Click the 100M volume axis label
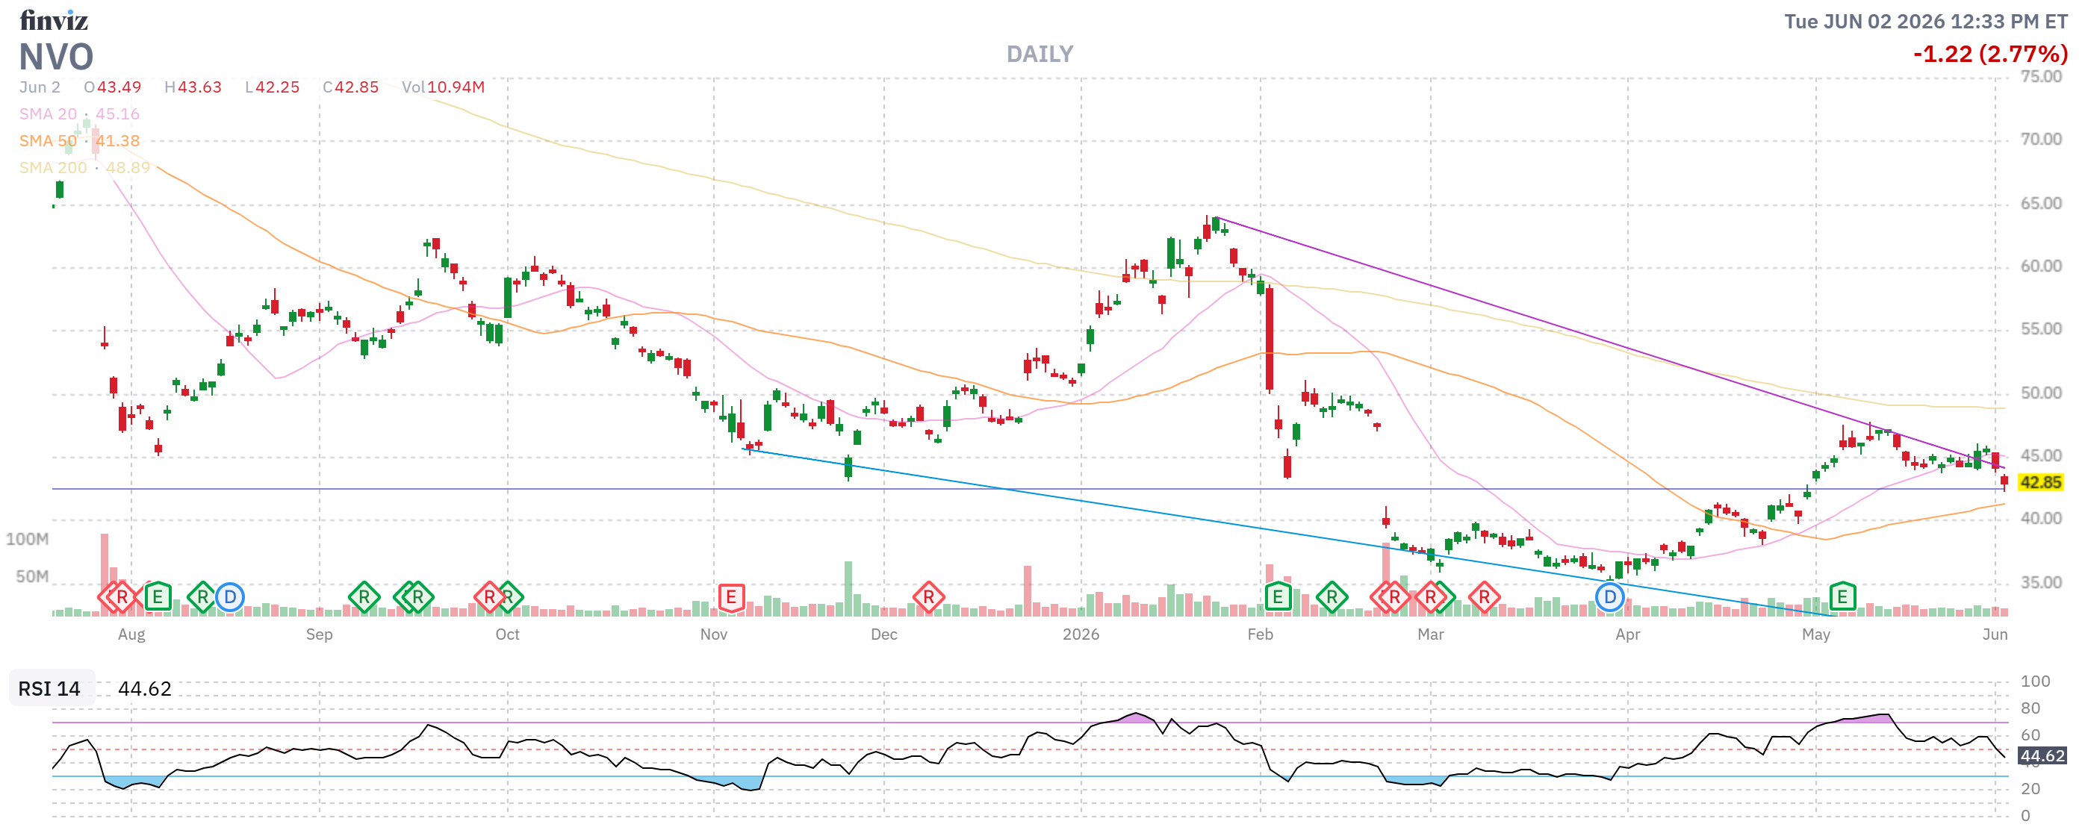The width and height of the screenshot is (2088, 839). point(28,540)
